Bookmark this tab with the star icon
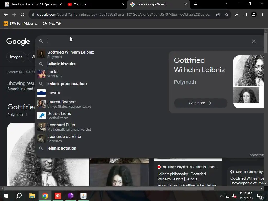This screenshot has height=201, width=268. tap(227, 15)
